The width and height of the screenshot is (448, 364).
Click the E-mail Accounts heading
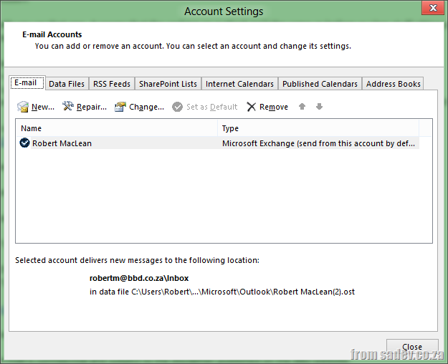click(52, 34)
